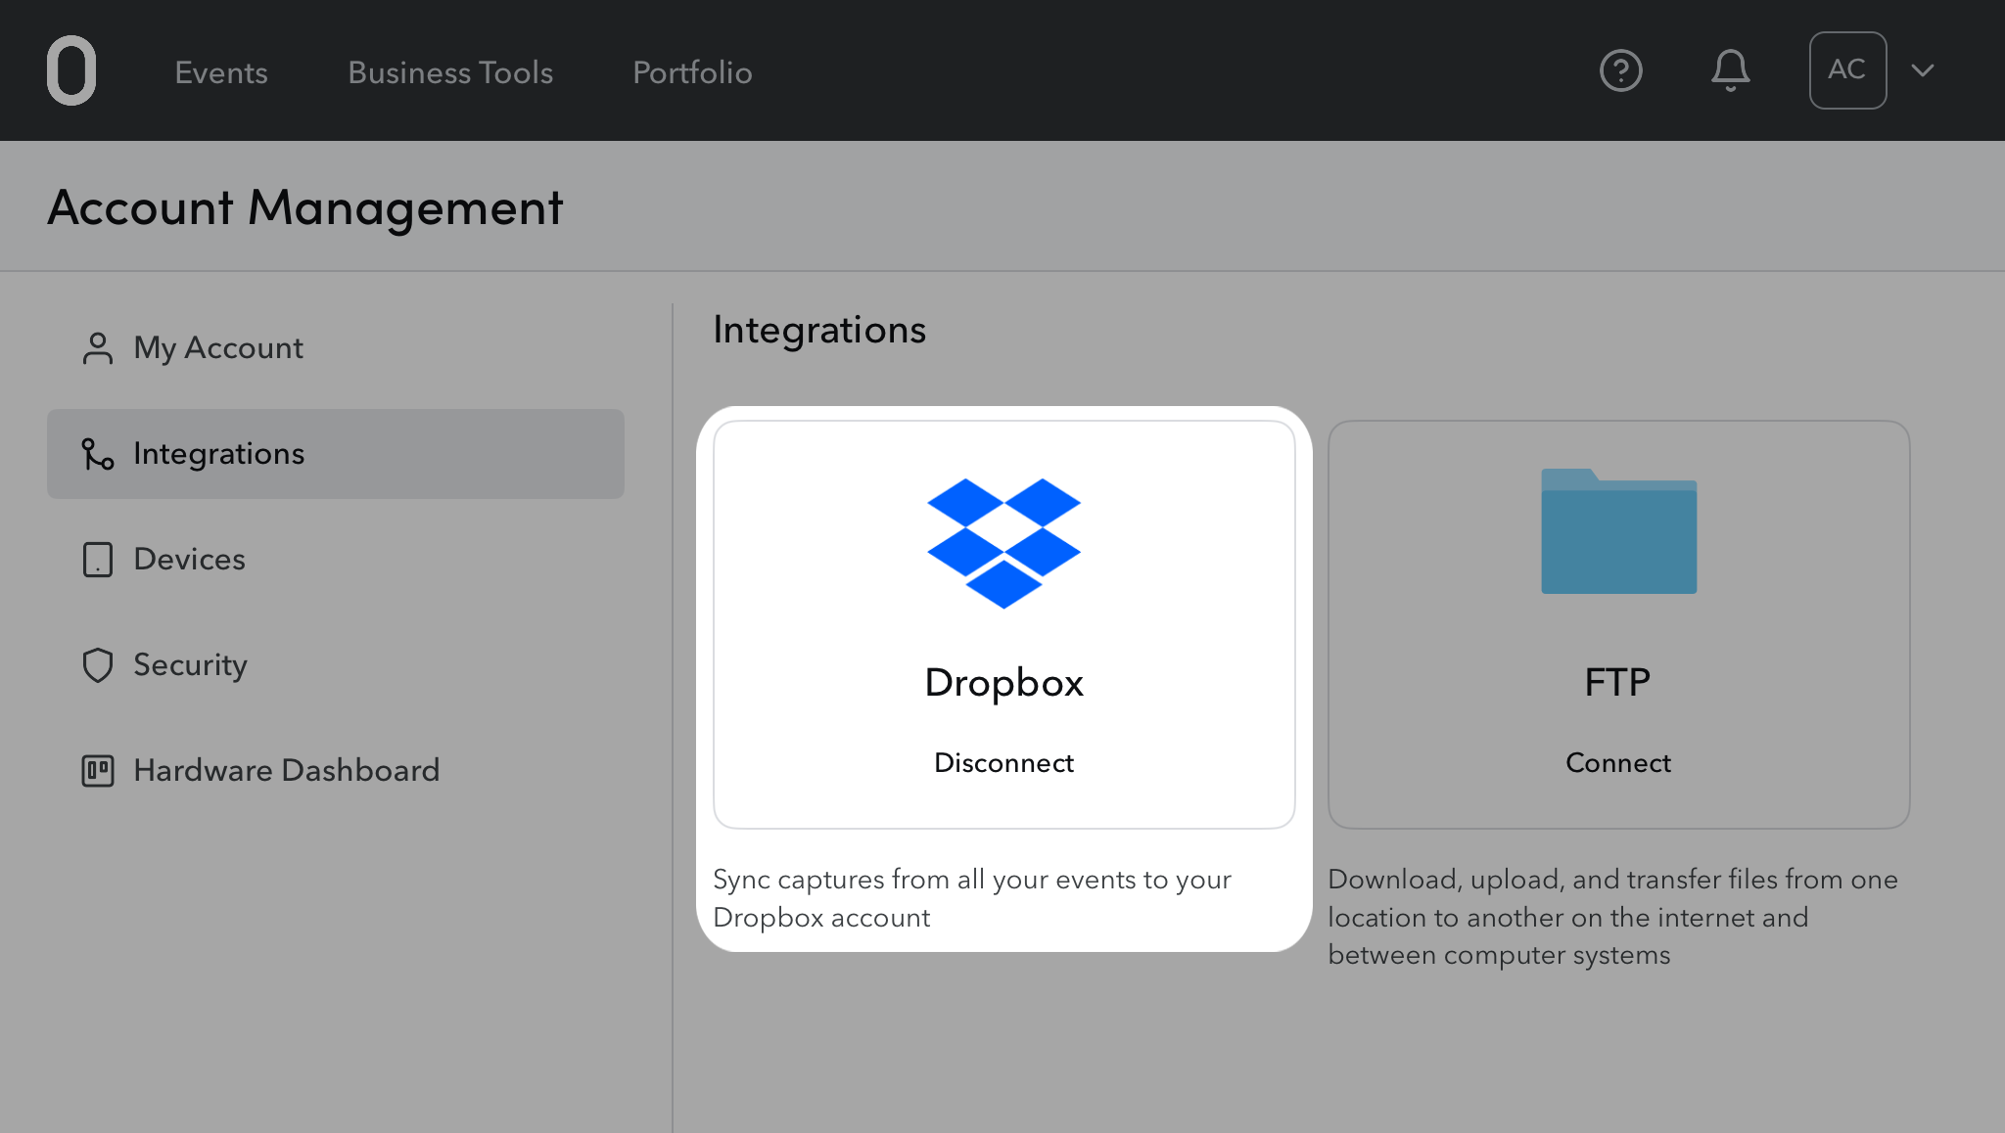2005x1133 pixels.
Task: Click the Dropbox card title
Action: pyautogui.click(x=1004, y=683)
